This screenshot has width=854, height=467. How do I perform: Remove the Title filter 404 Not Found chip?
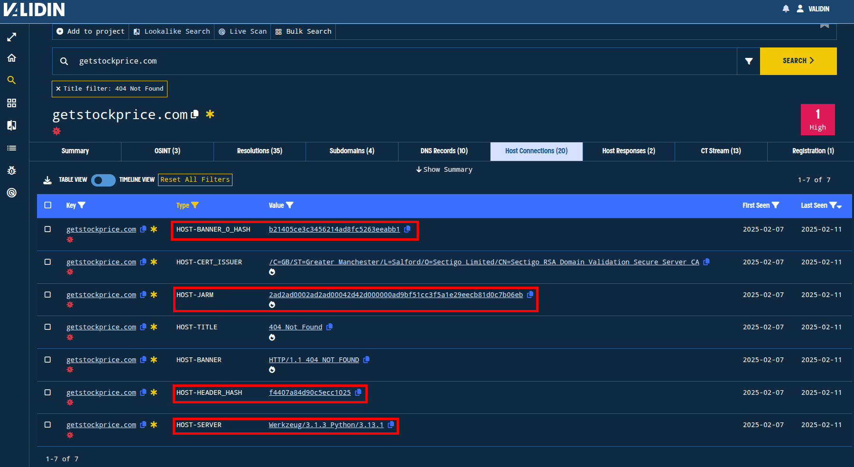[58, 89]
